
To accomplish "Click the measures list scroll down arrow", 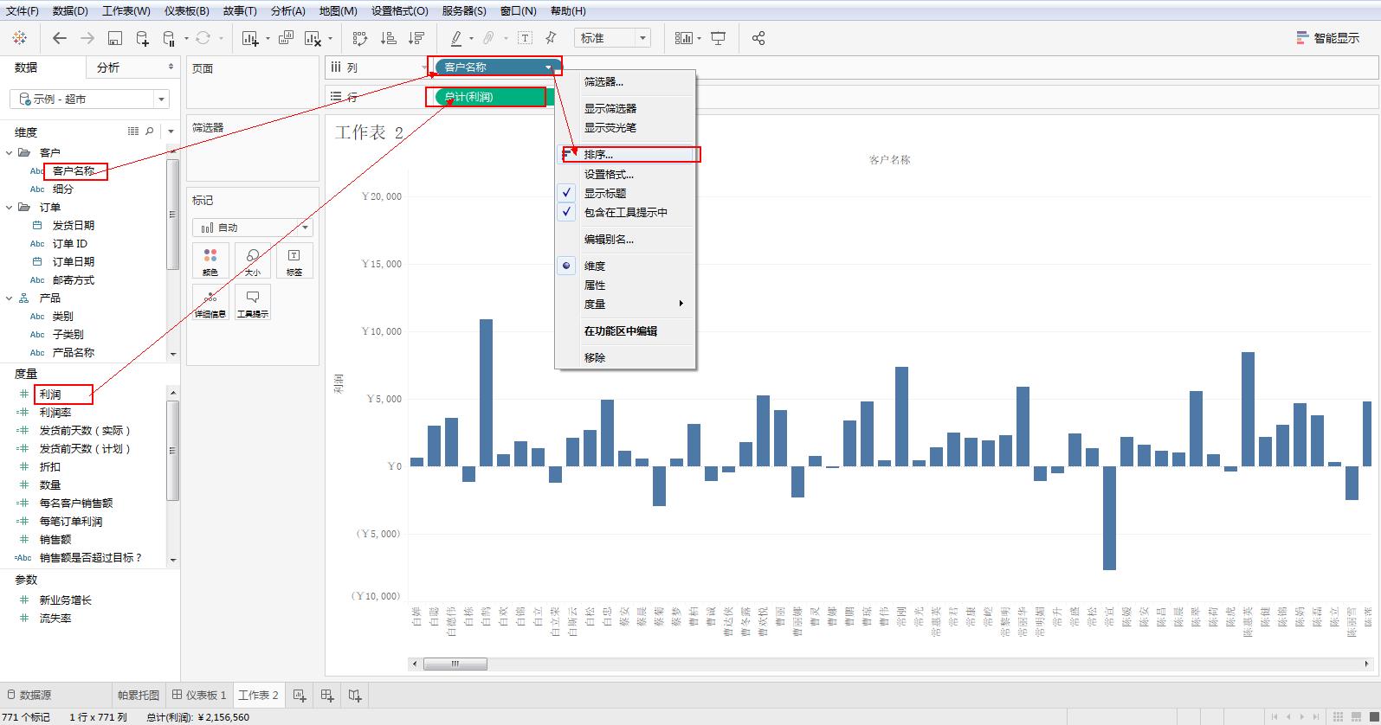I will click(x=173, y=560).
